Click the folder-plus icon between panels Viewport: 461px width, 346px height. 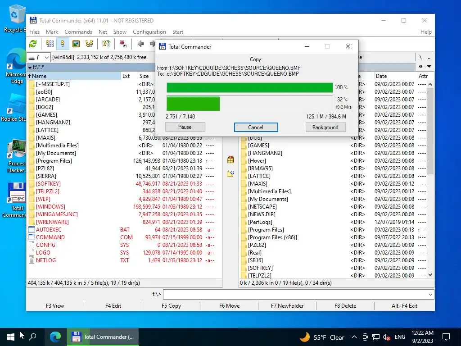click(230, 174)
